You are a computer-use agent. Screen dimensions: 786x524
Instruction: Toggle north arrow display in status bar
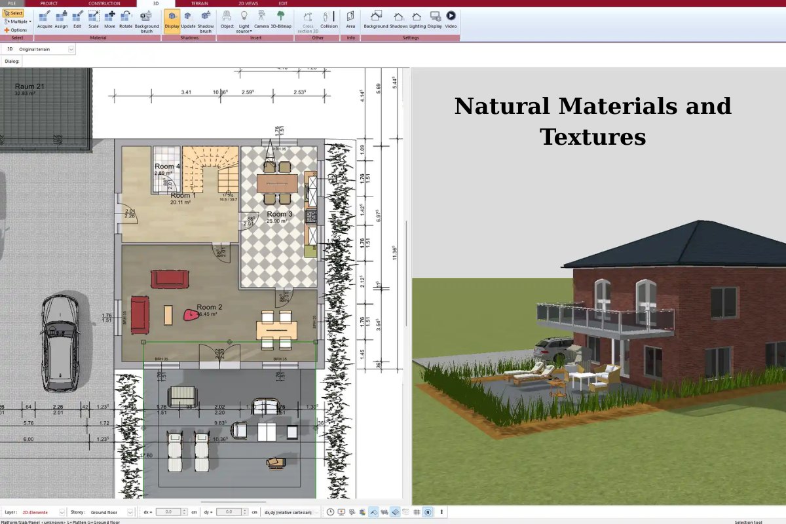pyautogui.click(x=428, y=512)
